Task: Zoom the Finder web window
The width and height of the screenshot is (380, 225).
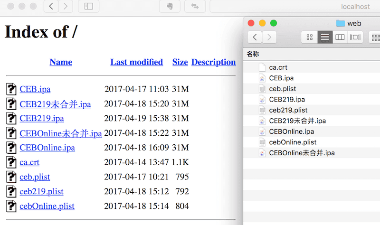Action: click(x=274, y=23)
